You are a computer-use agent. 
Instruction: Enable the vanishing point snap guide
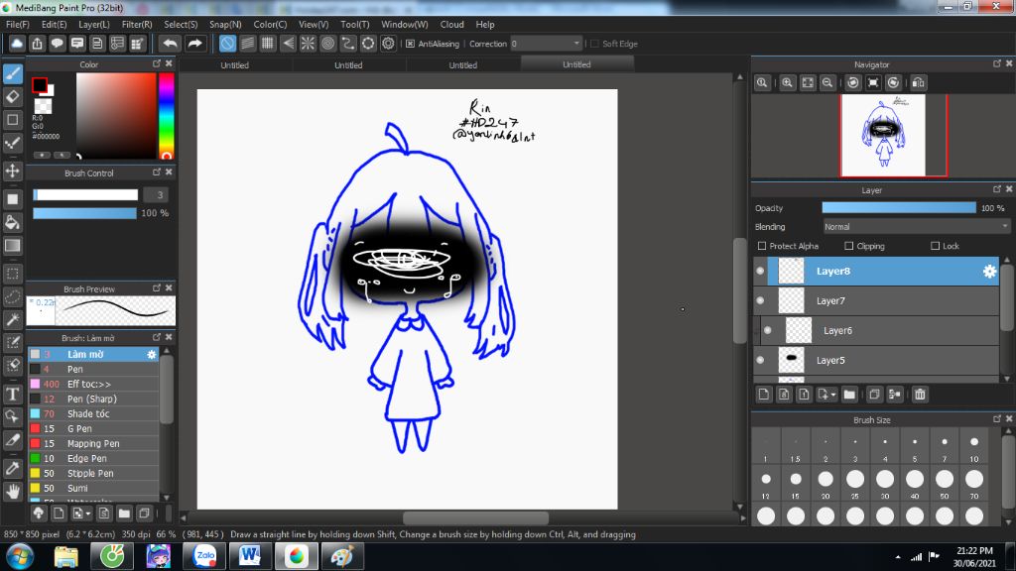point(288,44)
